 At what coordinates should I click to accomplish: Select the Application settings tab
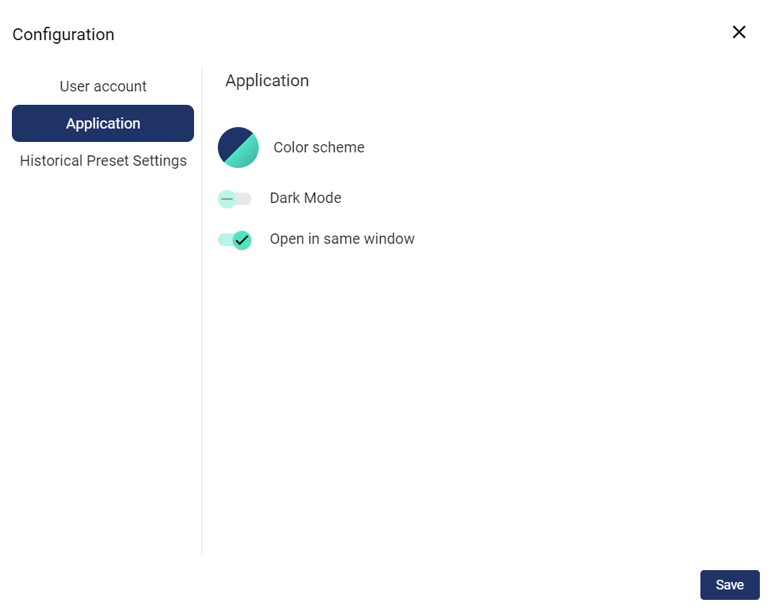tap(103, 123)
